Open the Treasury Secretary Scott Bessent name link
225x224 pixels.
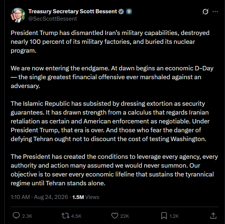(x=72, y=11)
